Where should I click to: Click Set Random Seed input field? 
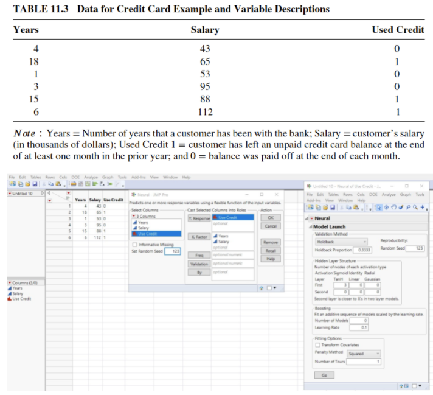pos(173,251)
